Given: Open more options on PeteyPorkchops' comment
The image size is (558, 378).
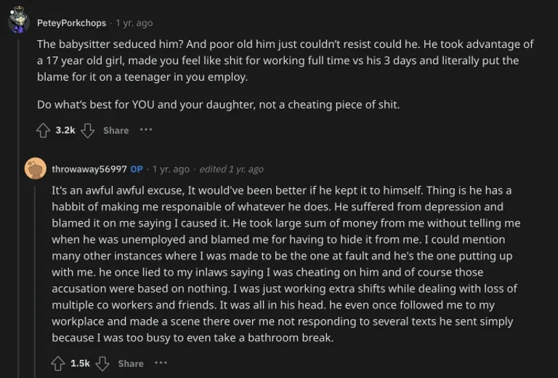Looking at the screenshot, I should [x=146, y=130].
